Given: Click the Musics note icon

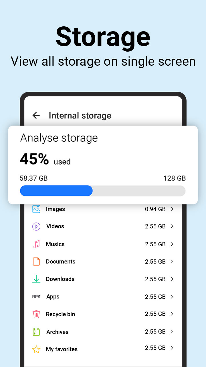Looking at the screenshot, I should coord(36,244).
